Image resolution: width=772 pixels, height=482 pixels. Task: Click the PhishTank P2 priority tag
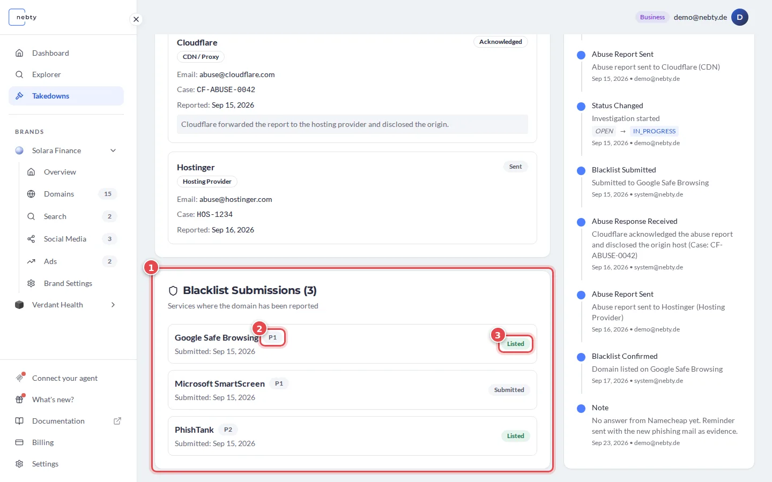228,430
